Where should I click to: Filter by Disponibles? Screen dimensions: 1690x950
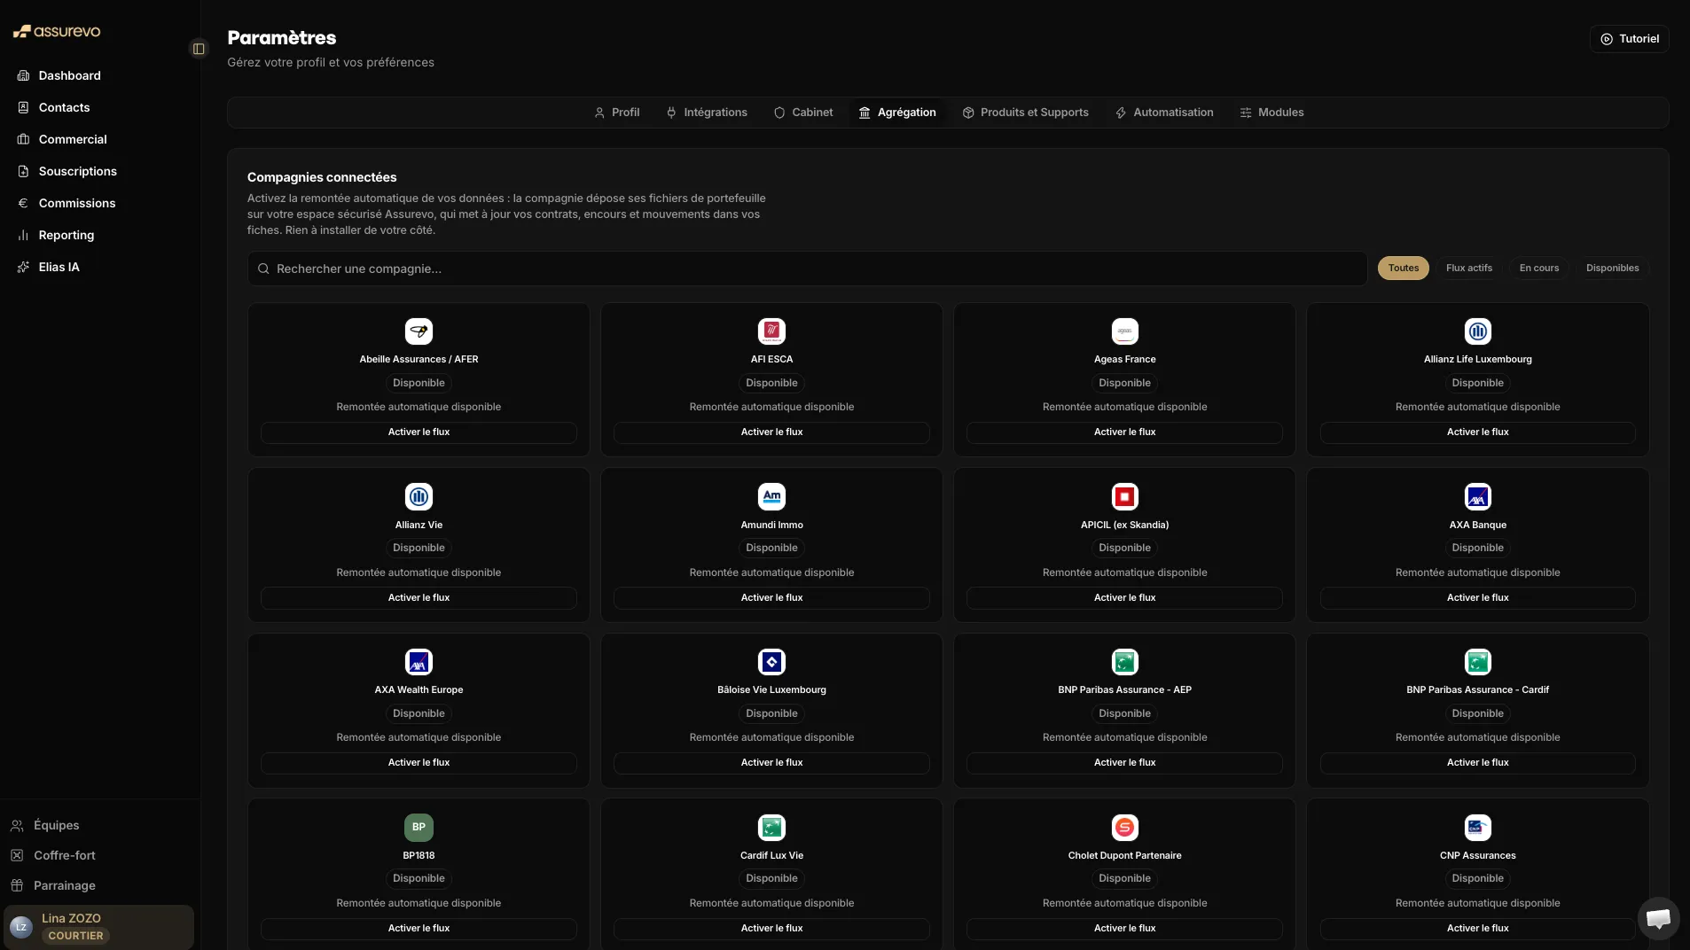coord(1612,268)
